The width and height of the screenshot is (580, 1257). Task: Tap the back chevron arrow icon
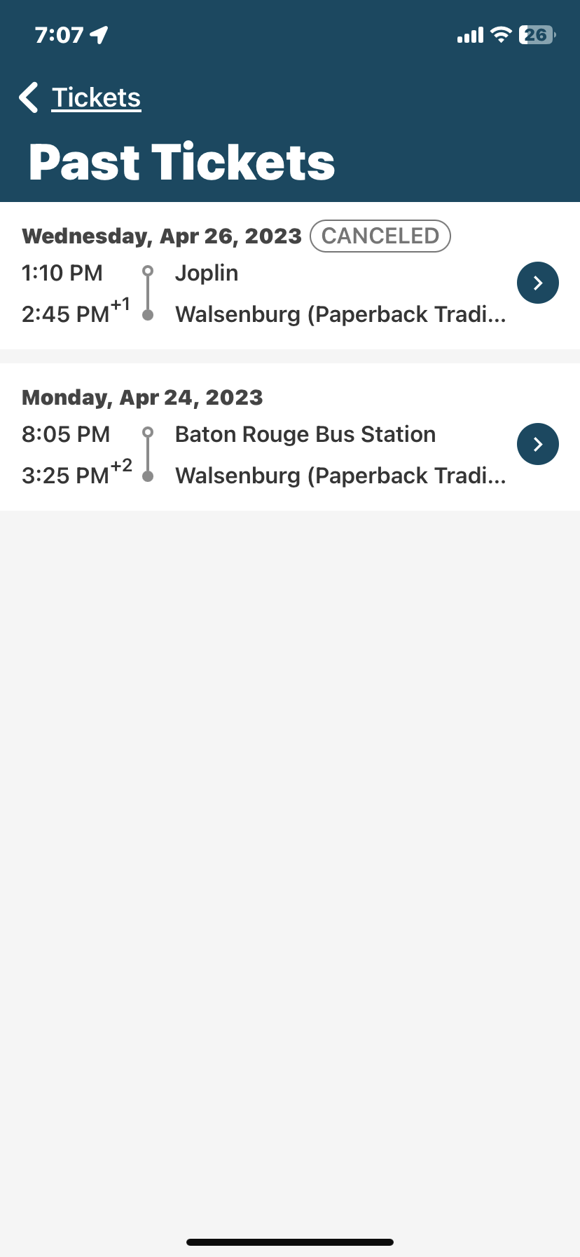tap(29, 98)
